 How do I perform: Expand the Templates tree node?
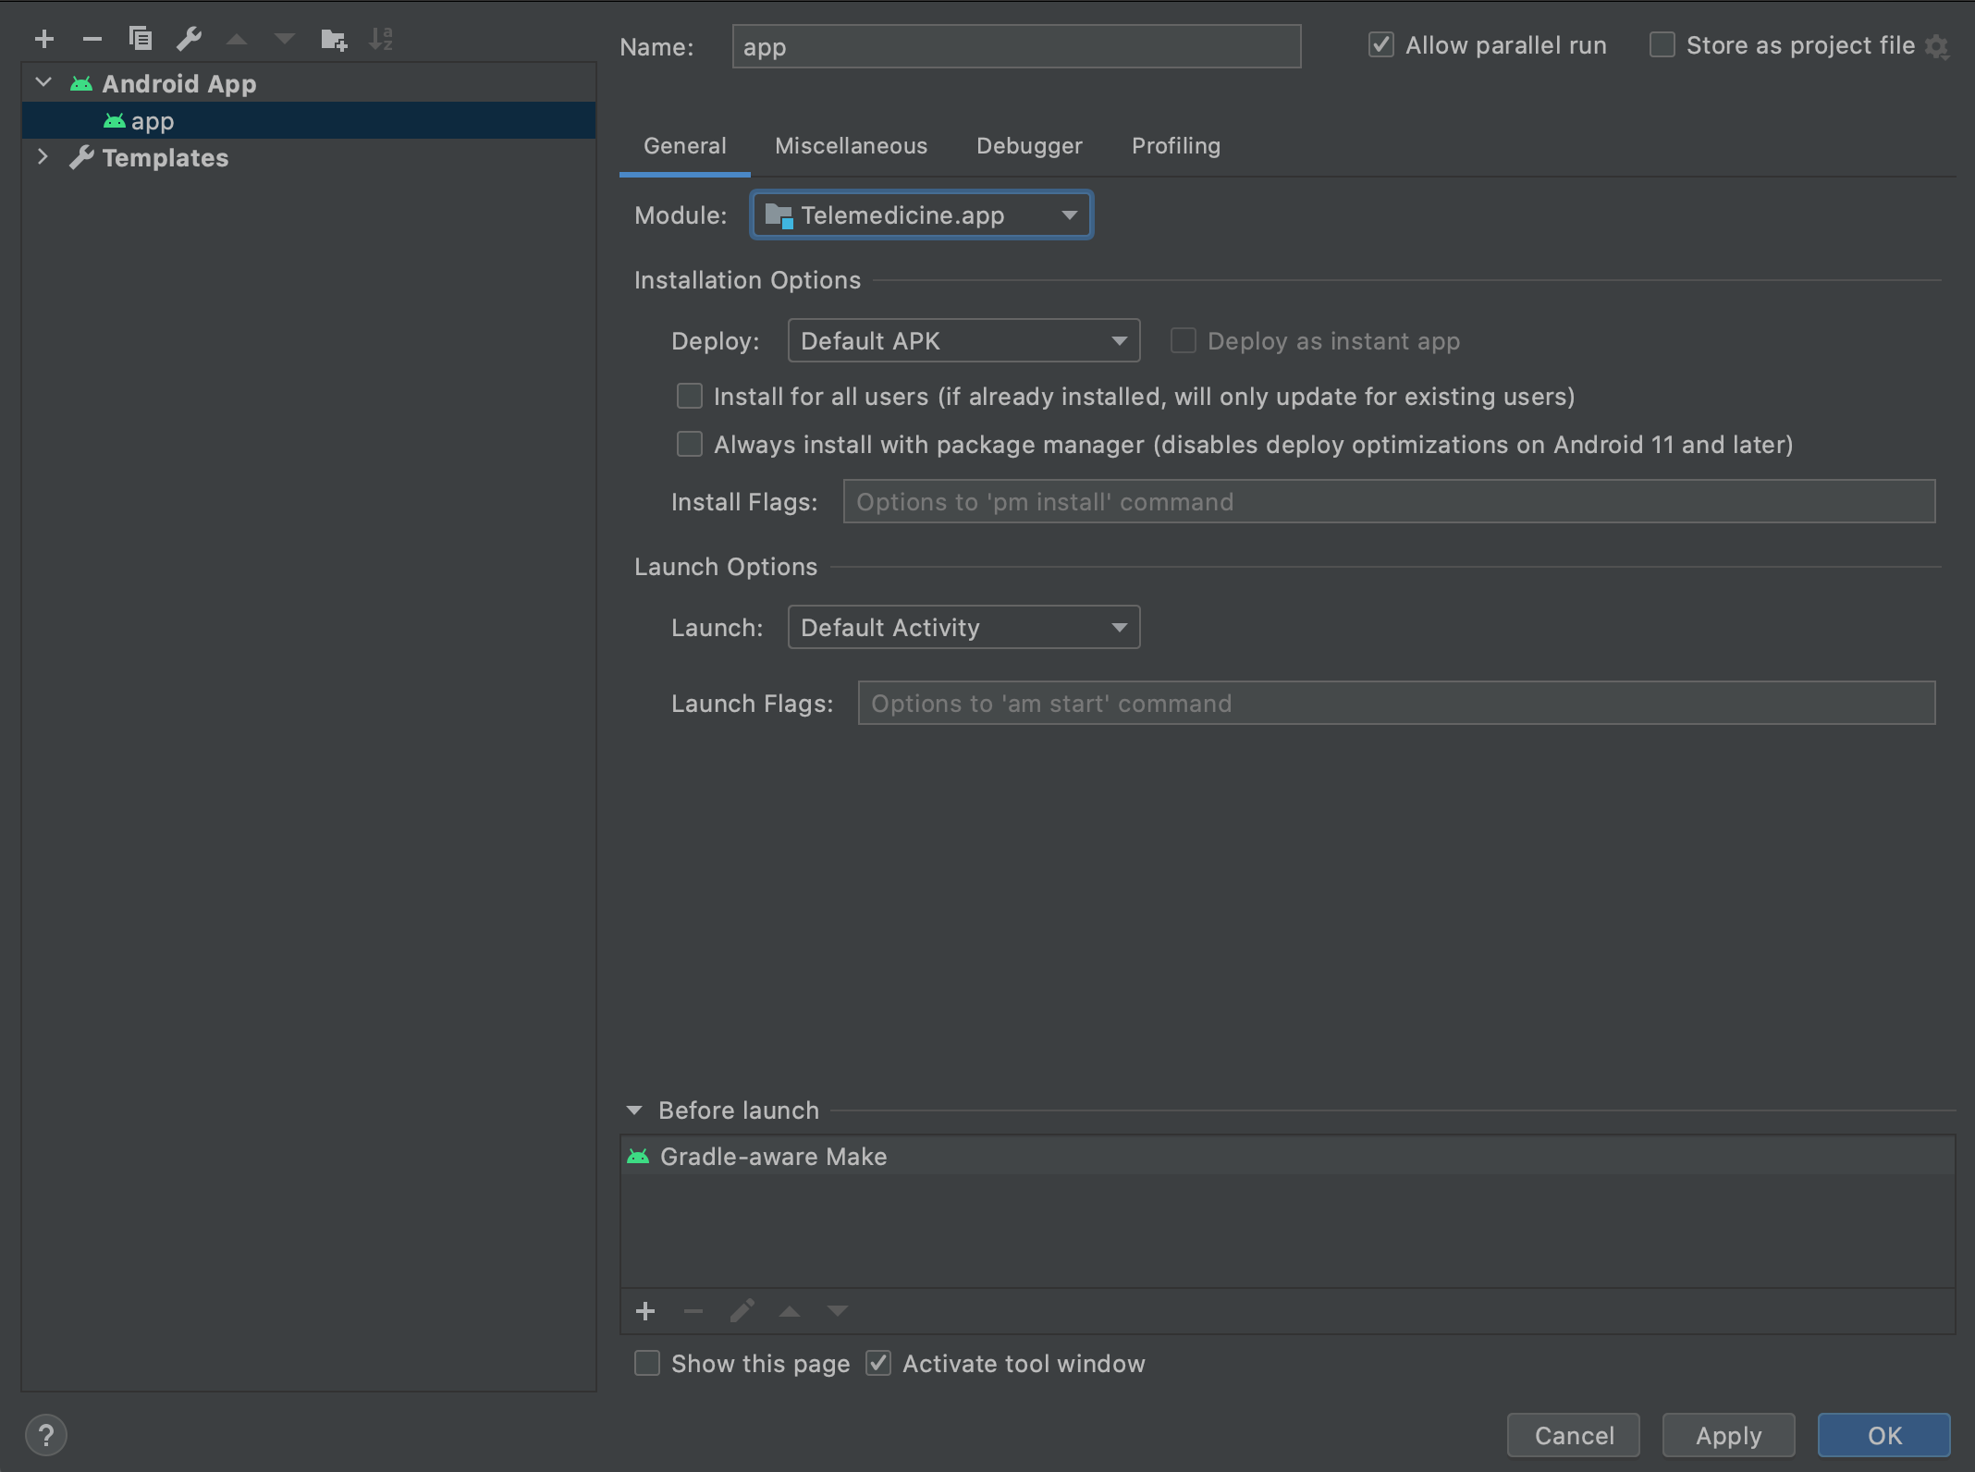43,157
